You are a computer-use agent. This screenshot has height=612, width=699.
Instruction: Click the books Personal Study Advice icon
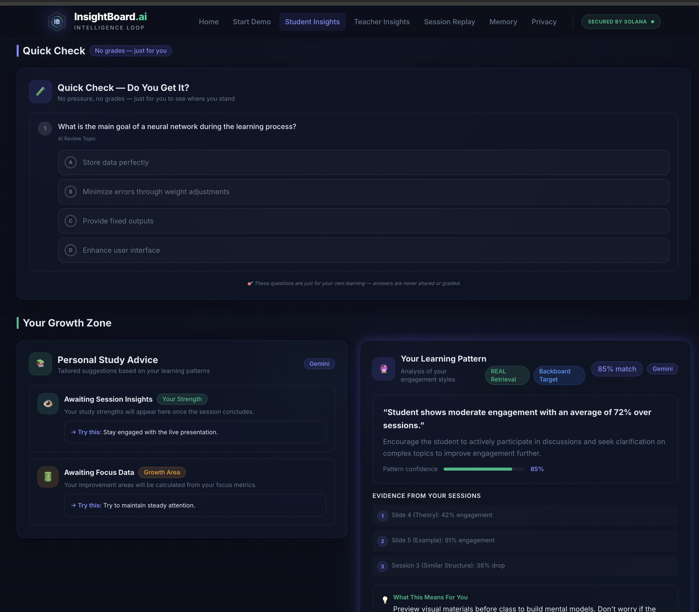(40, 364)
